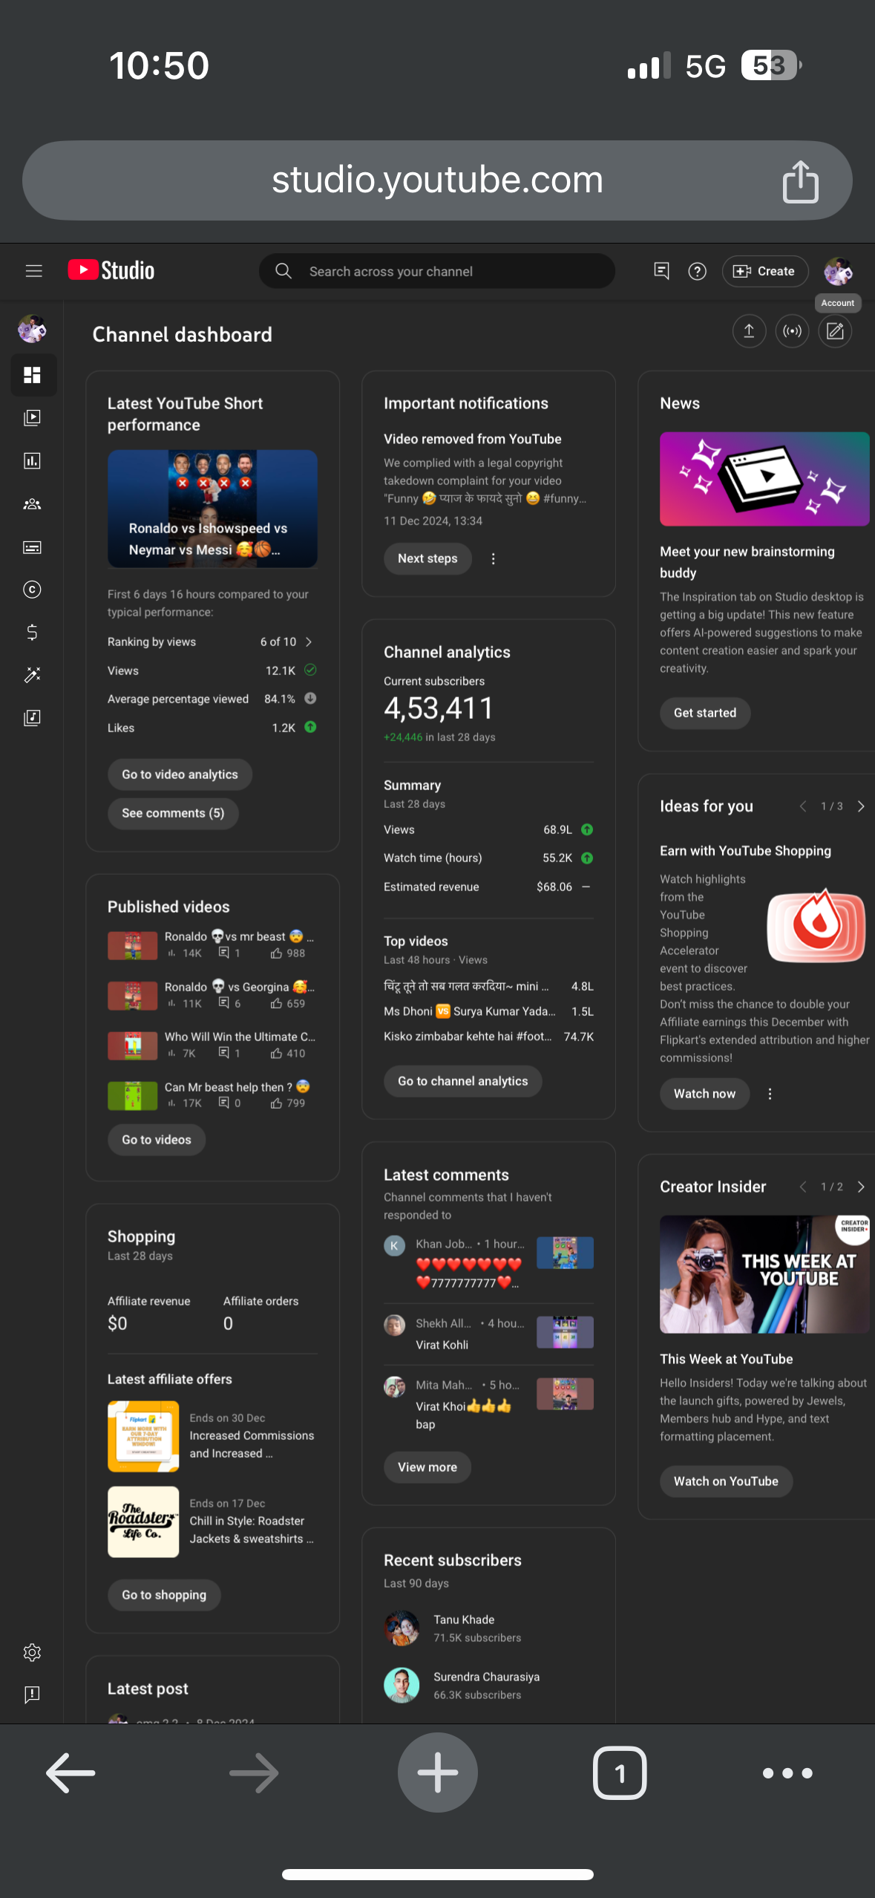Click the channel avatar in the sidebar
This screenshot has height=1898, width=875.
tap(32, 329)
